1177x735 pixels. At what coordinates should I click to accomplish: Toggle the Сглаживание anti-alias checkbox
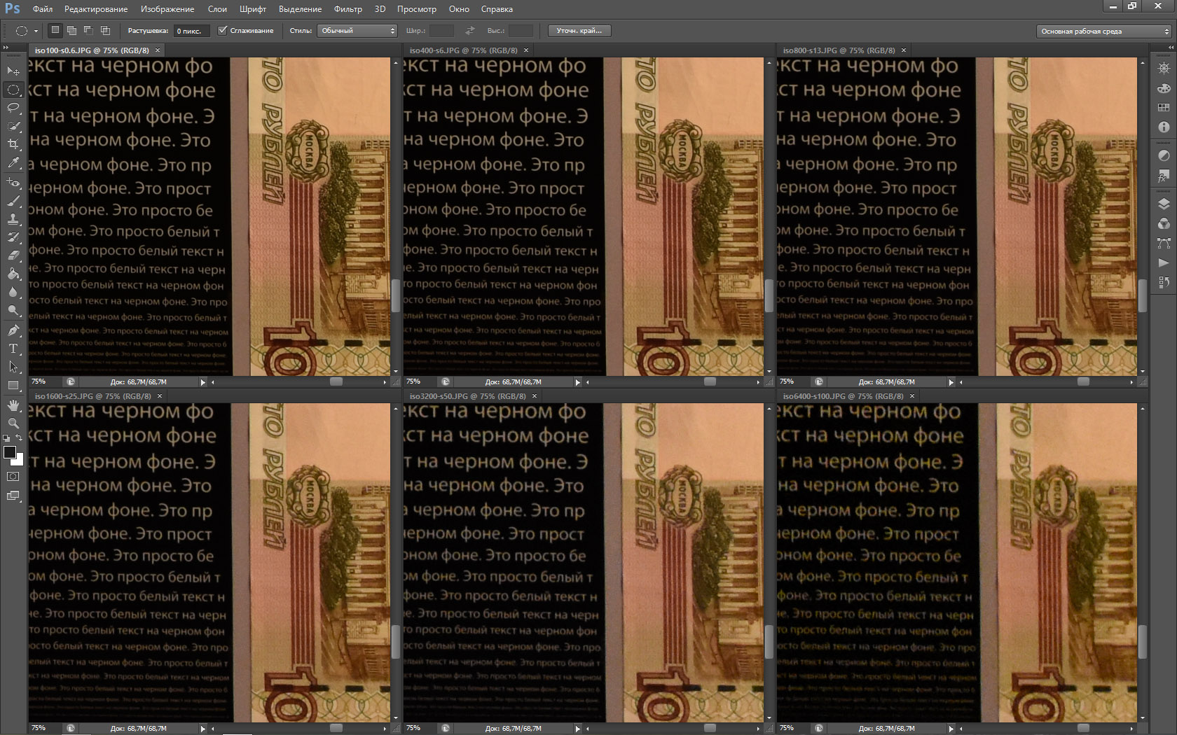(x=223, y=31)
